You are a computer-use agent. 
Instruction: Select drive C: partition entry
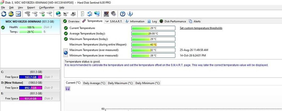pos(30,75)
